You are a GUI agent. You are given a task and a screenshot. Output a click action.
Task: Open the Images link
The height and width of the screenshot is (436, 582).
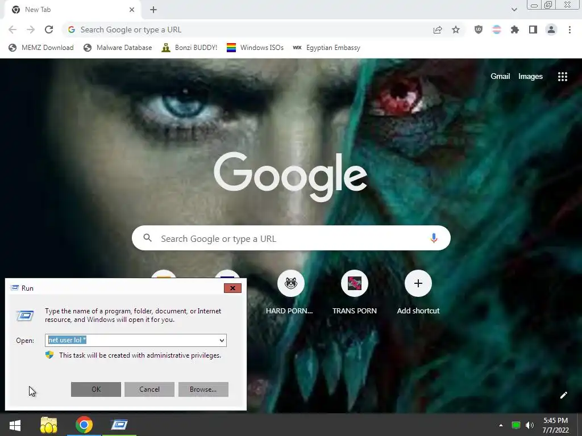click(530, 77)
